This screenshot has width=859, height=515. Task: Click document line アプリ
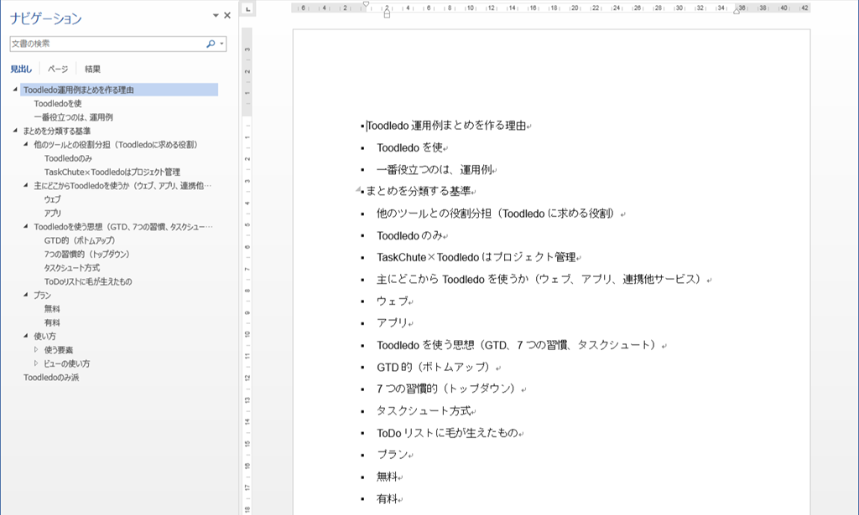click(x=393, y=323)
